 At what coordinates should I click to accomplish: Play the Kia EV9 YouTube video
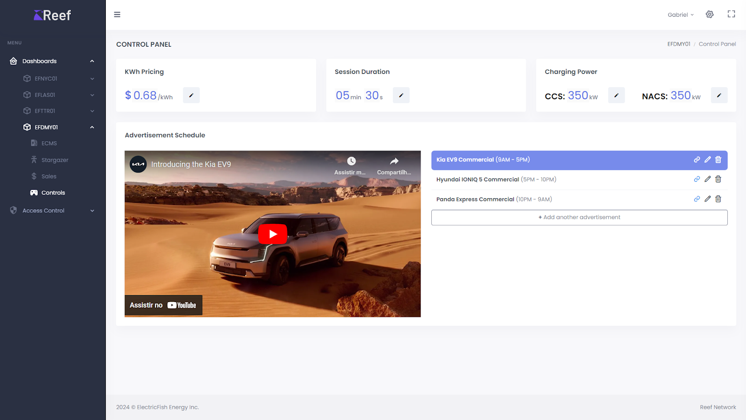[273, 234]
